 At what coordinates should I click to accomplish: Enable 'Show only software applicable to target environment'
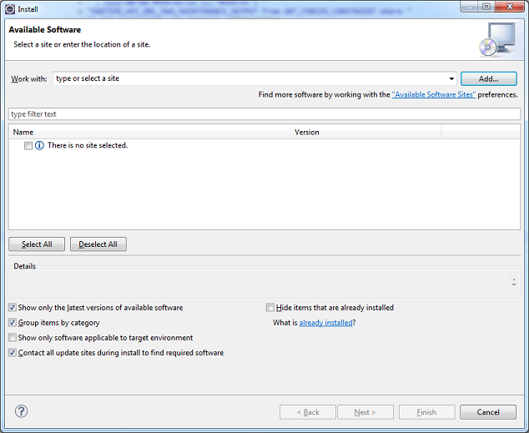pyautogui.click(x=13, y=337)
